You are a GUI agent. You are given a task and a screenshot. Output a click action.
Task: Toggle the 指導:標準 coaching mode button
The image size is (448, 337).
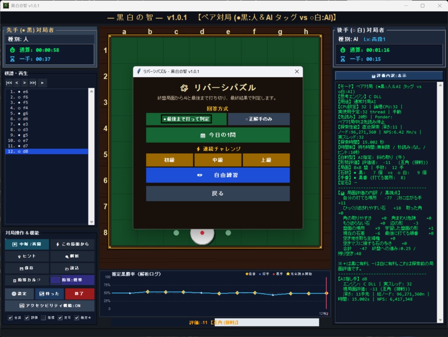pyautogui.click(x=73, y=280)
